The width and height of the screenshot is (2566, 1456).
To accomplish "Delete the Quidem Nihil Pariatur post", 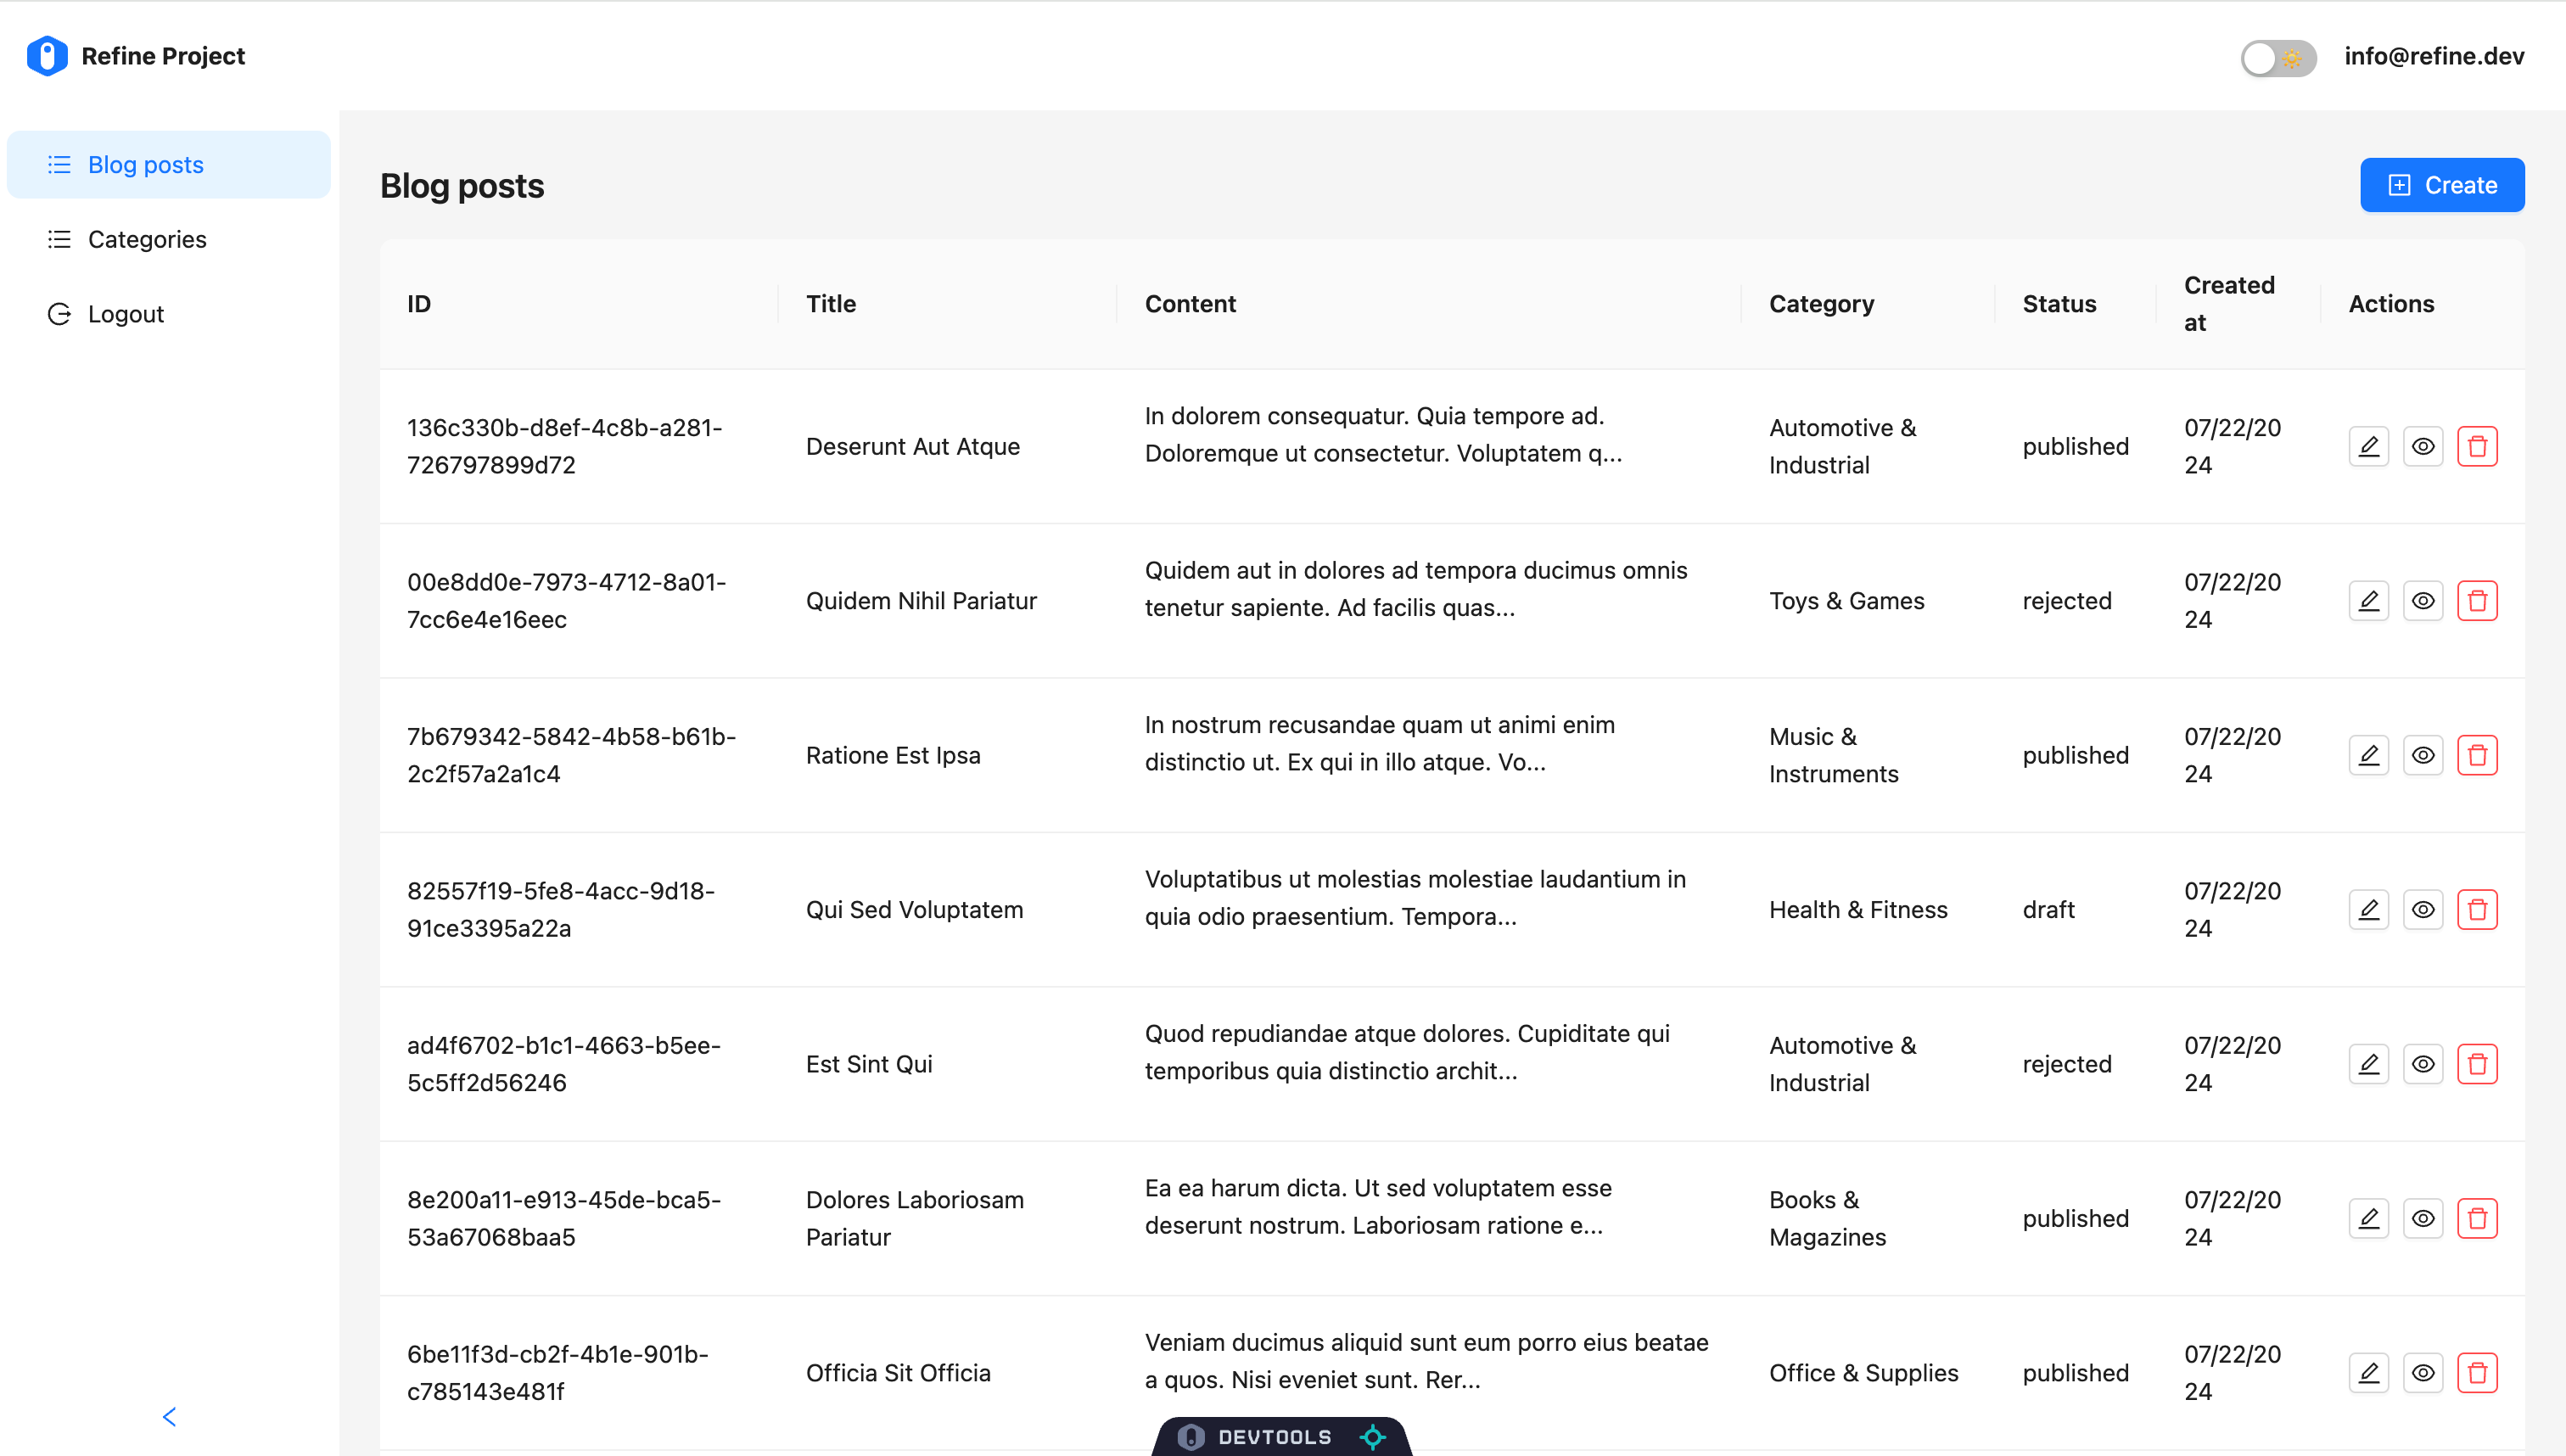I will click(2476, 601).
